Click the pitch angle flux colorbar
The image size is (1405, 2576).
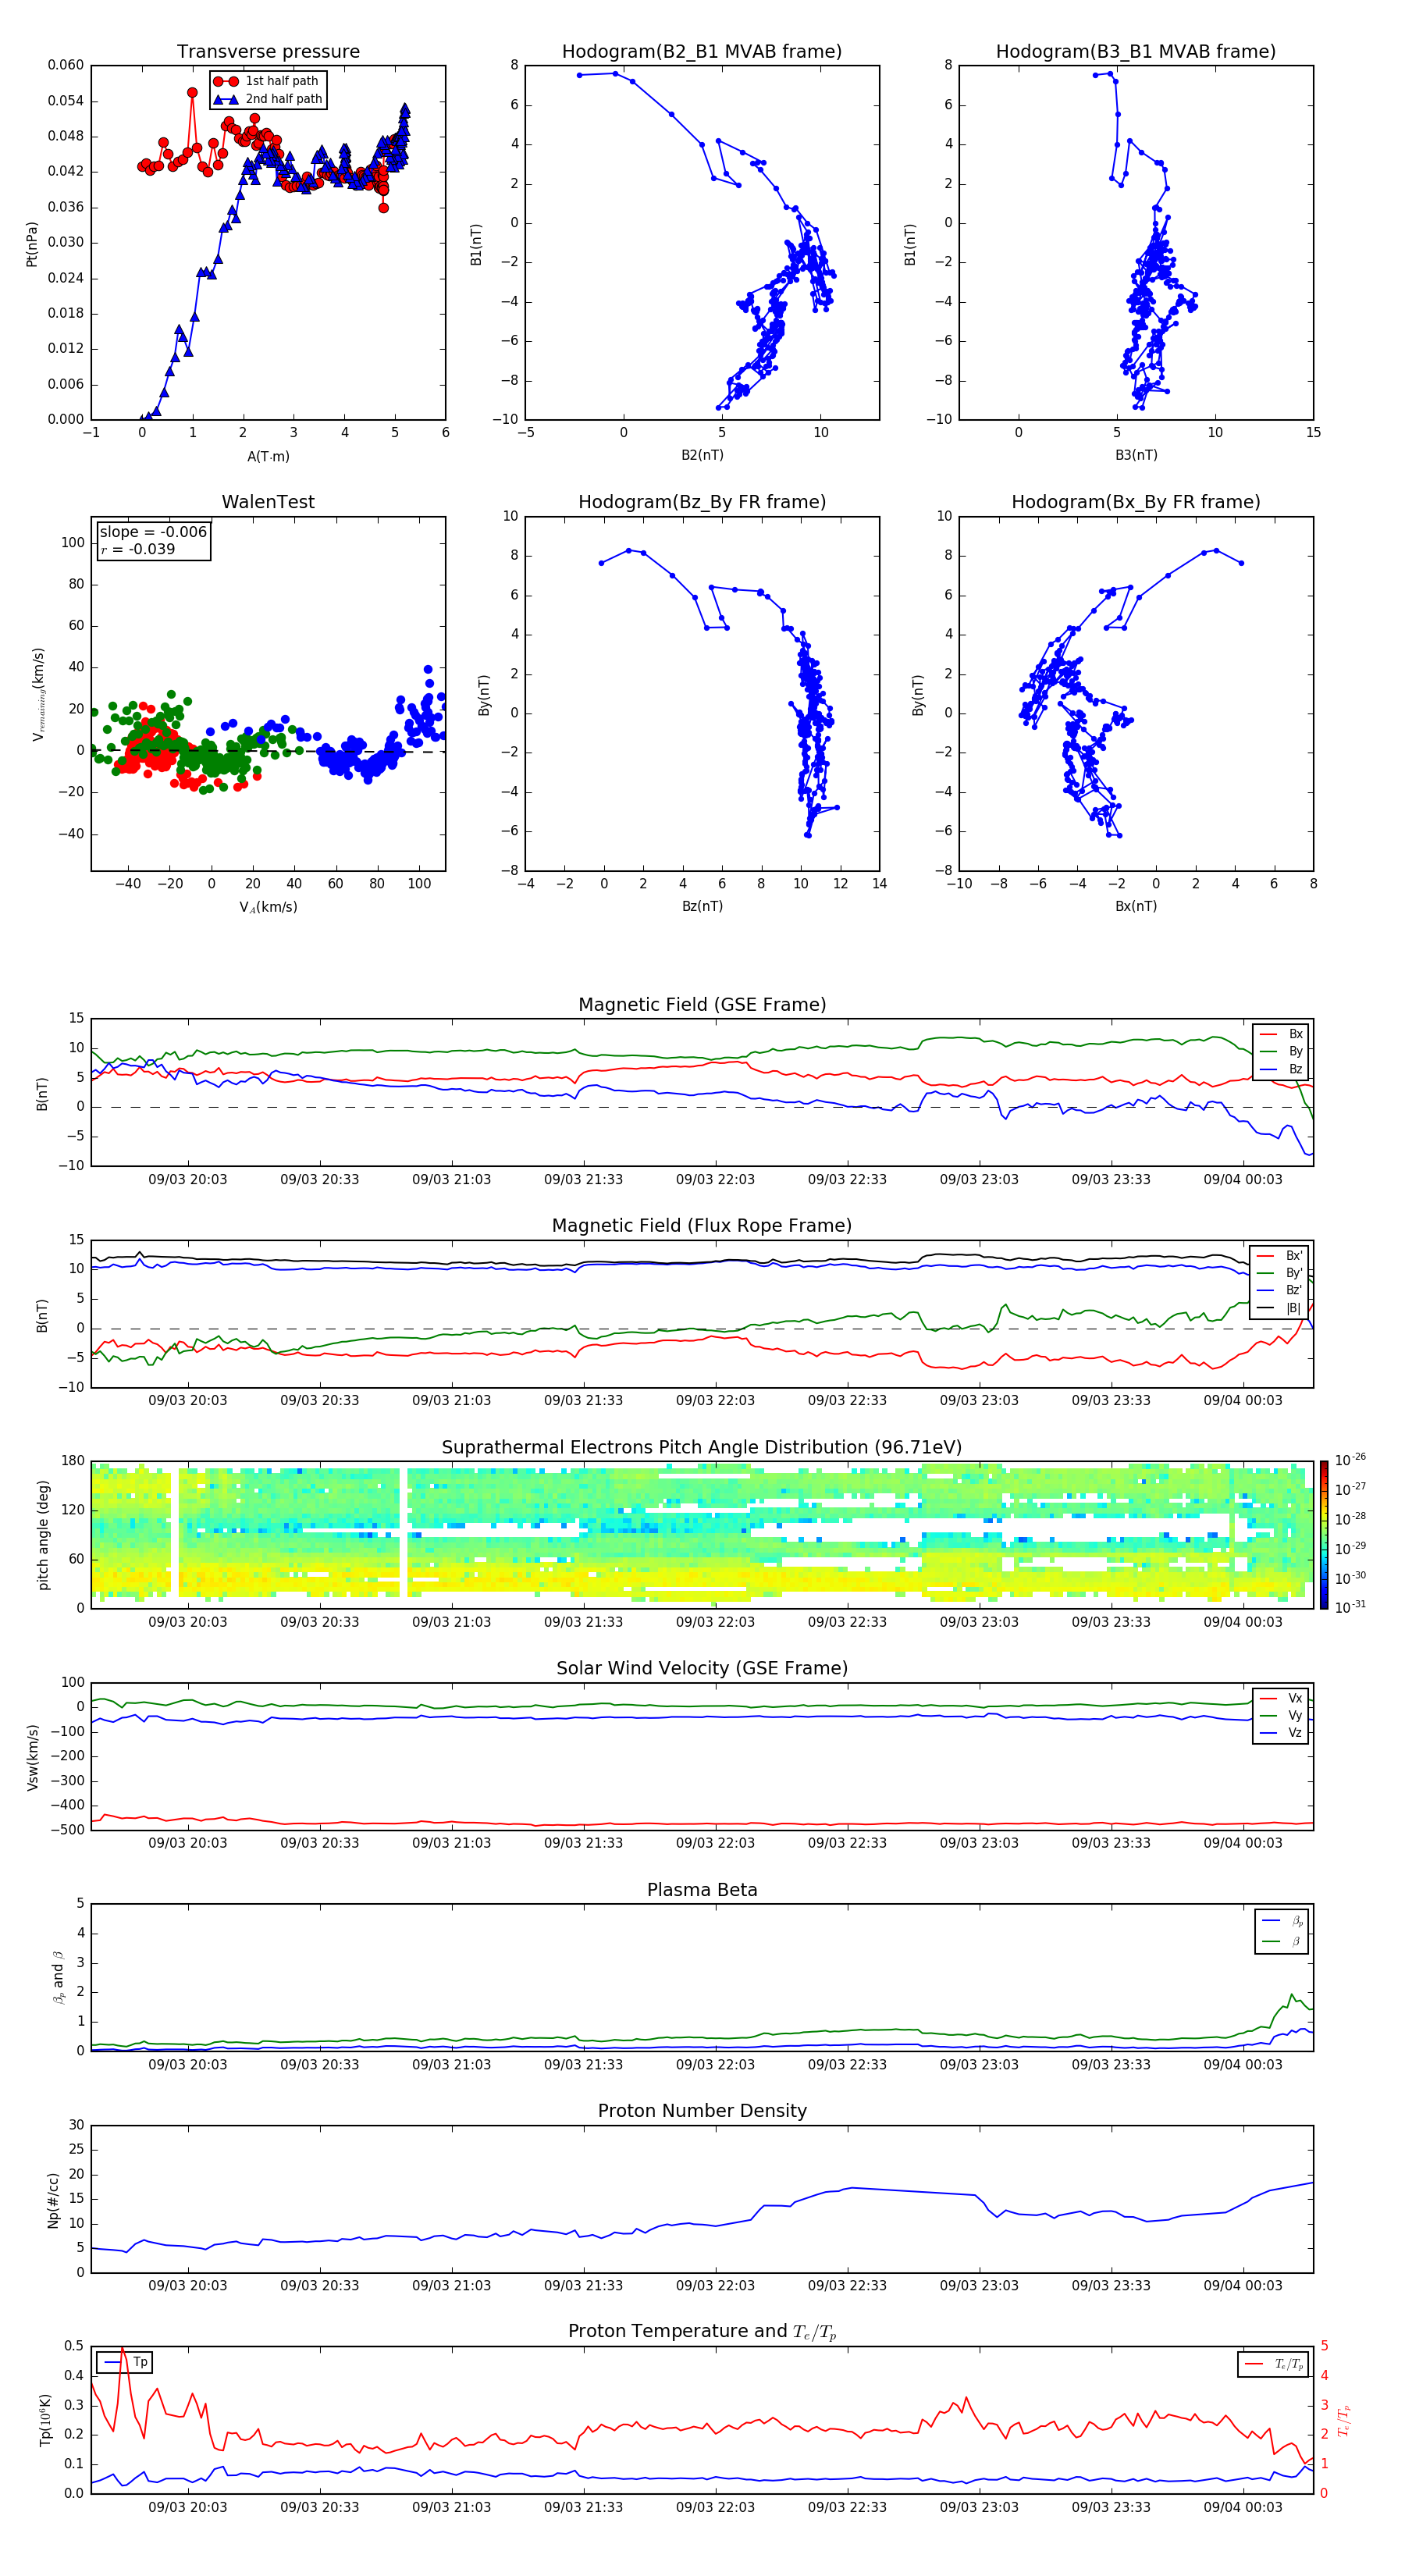click(x=1324, y=1535)
